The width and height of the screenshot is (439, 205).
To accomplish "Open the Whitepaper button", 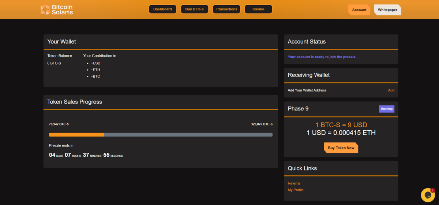I will tap(387, 10).
